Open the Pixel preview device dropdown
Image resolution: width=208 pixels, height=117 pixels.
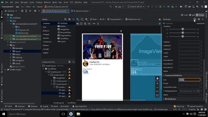click(x=94, y=19)
